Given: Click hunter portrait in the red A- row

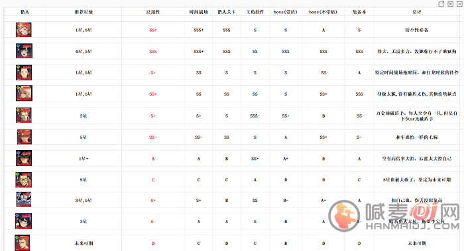Looking at the screenshot, I should point(23,221).
